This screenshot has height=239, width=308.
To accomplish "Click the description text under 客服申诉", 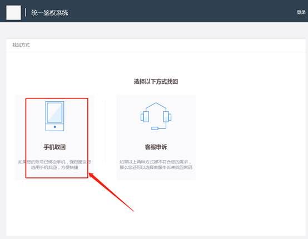I will point(156,165).
